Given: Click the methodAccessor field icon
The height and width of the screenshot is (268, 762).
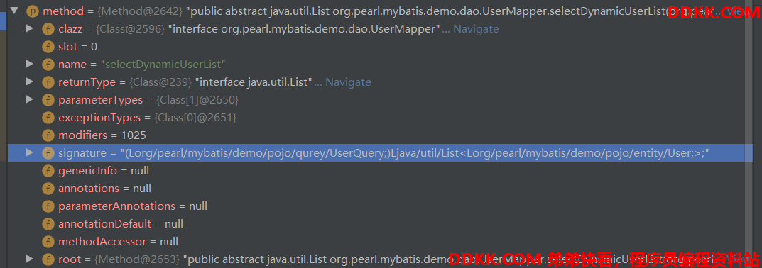Looking at the screenshot, I should (48, 241).
